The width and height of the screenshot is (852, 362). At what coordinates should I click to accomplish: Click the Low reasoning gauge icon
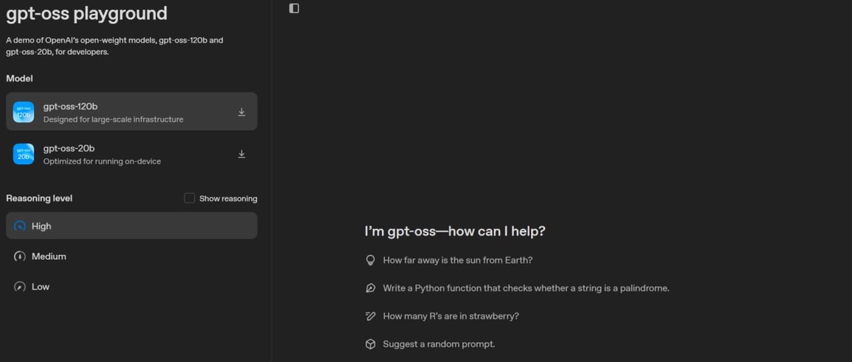(x=20, y=287)
